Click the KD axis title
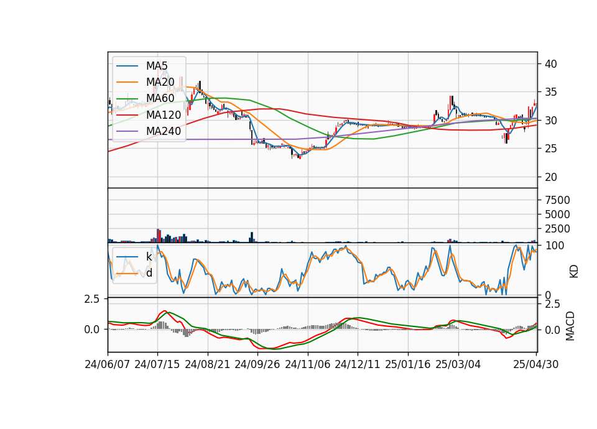The width and height of the screenshot is (597, 429). point(574,271)
